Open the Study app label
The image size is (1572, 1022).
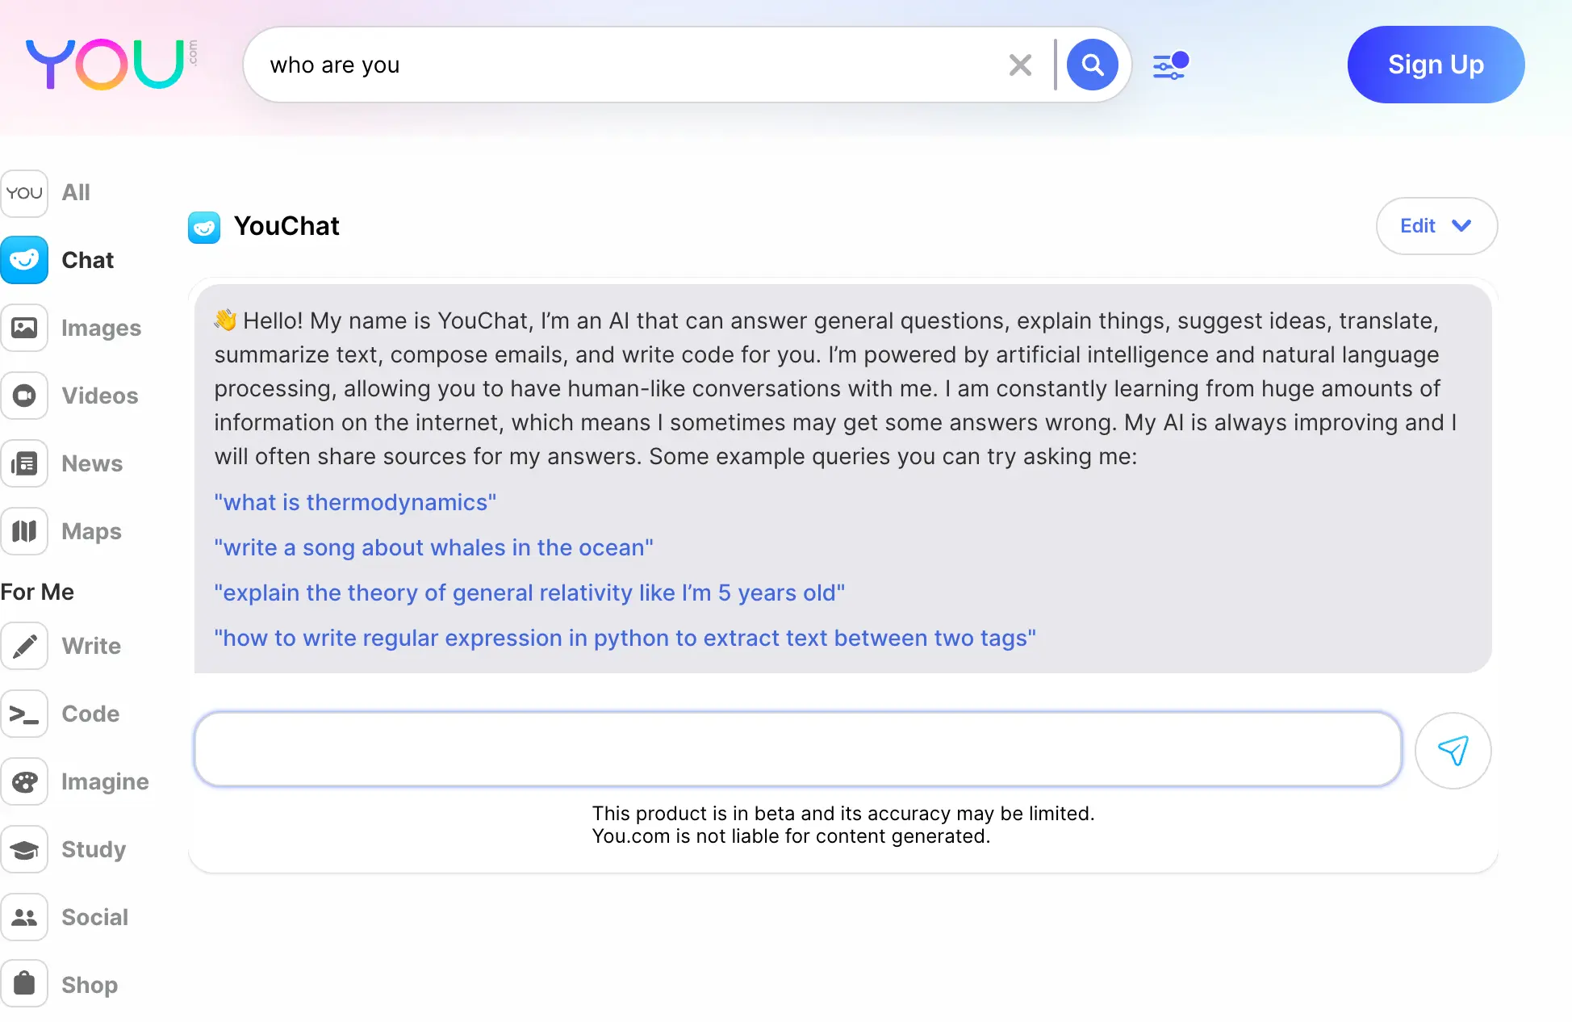coord(94,849)
